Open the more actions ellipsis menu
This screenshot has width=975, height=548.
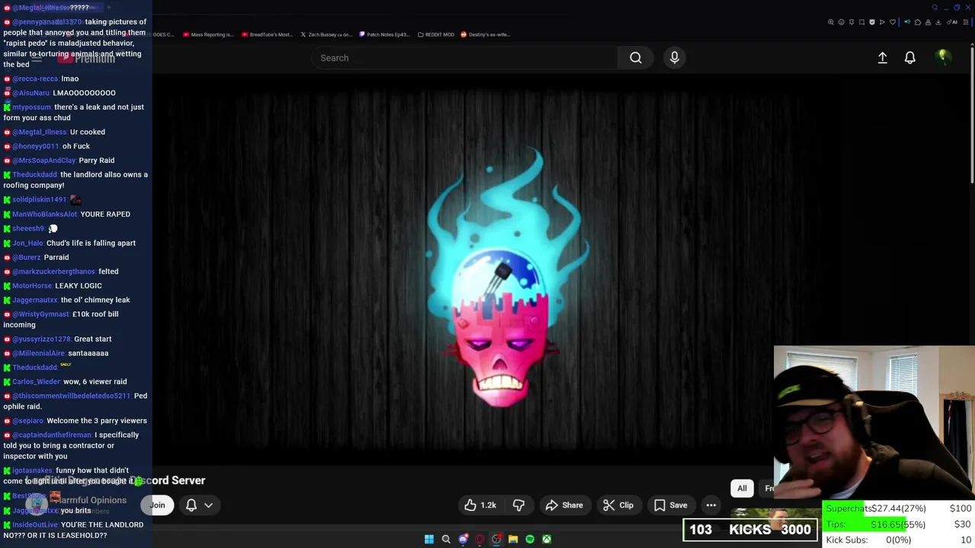click(x=711, y=505)
